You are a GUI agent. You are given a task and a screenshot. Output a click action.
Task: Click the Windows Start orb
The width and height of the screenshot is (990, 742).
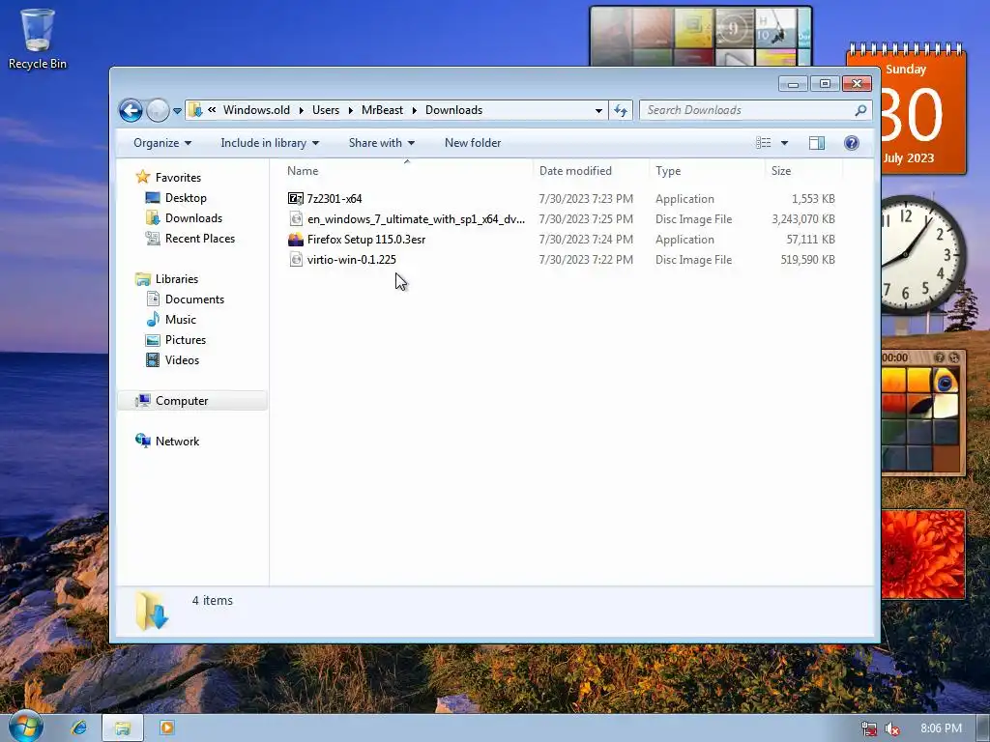[25, 727]
